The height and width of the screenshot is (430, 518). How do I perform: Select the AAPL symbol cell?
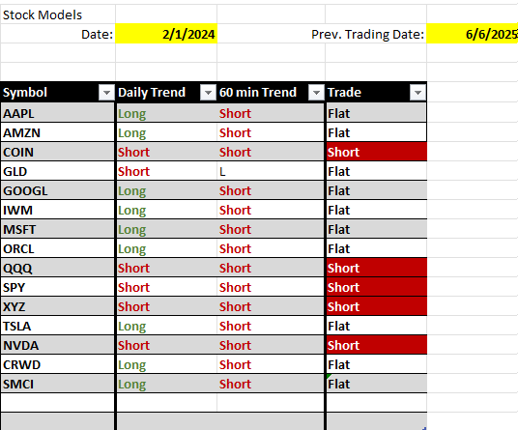click(x=57, y=113)
